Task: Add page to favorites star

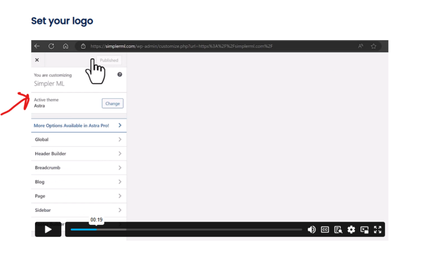Action: coord(374,46)
